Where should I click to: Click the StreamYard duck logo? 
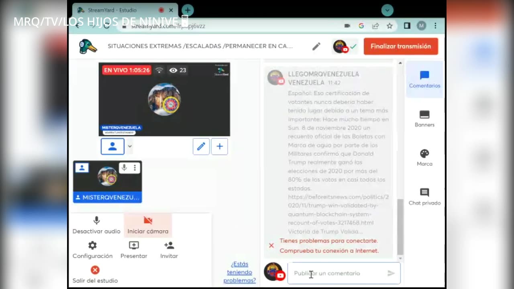tap(88, 46)
